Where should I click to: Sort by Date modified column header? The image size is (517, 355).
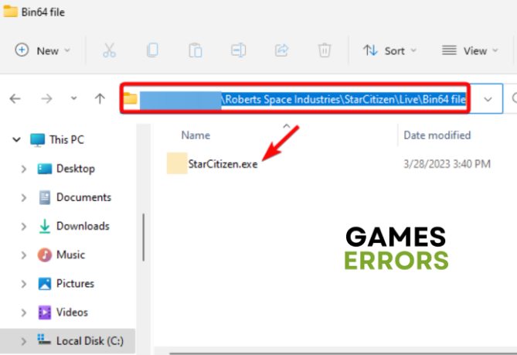437,135
